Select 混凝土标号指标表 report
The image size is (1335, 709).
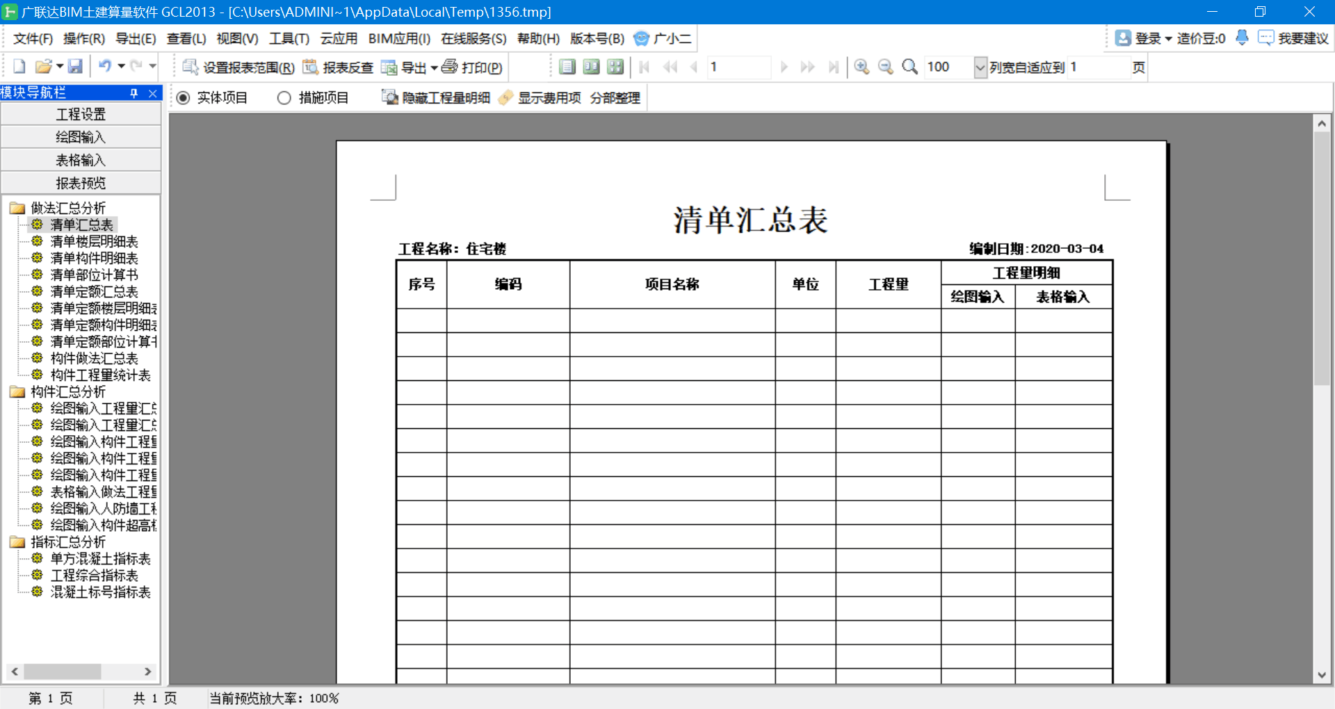[x=101, y=592]
